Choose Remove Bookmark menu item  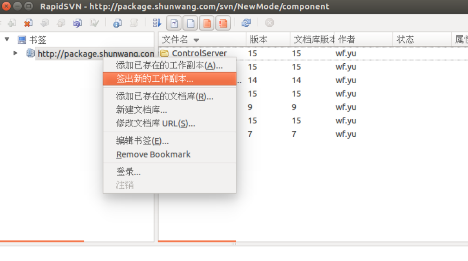tap(170, 154)
